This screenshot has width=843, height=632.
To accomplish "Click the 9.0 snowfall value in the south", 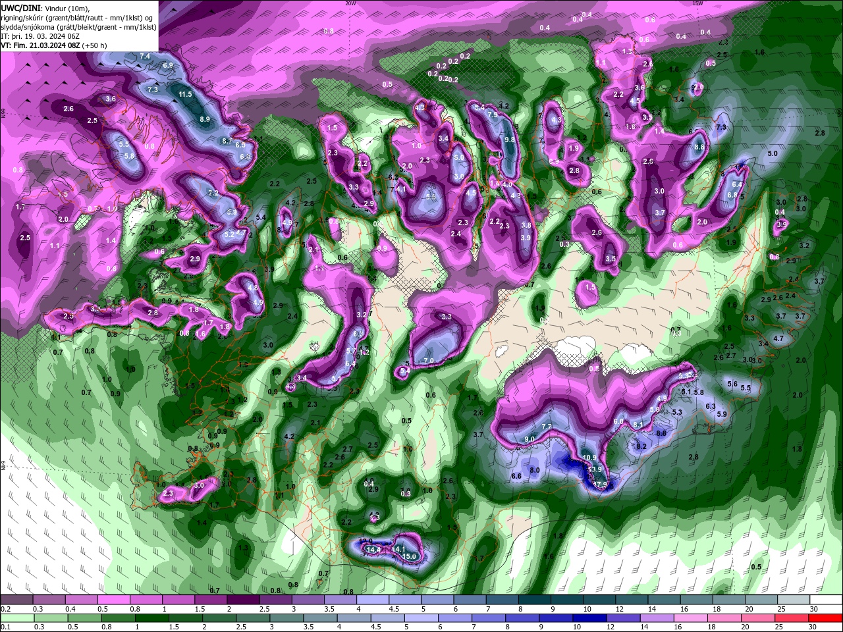I will (530, 439).
